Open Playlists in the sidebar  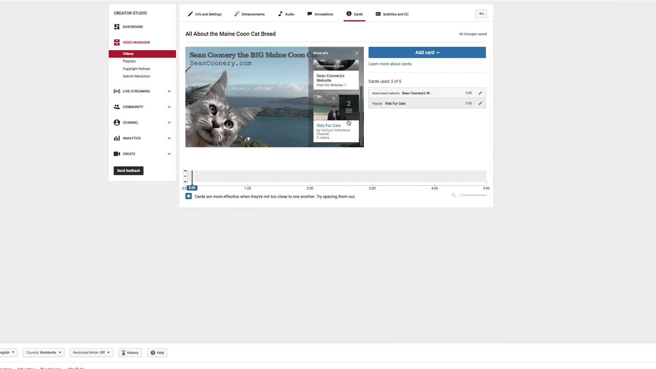coord(129,61)
